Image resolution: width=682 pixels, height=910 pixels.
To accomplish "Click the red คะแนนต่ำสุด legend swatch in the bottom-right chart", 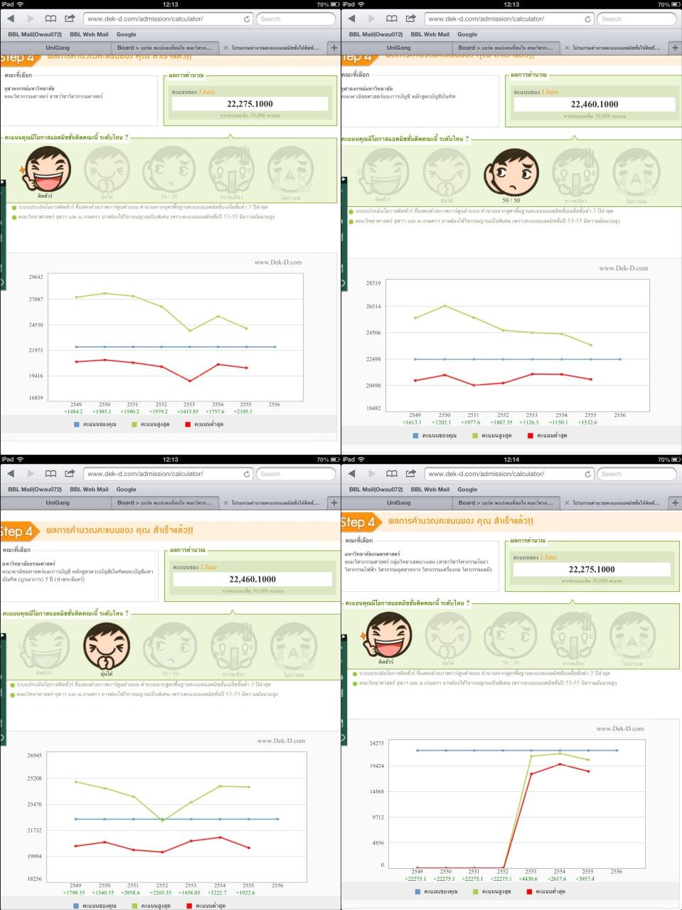I will [x=531, y=891].
